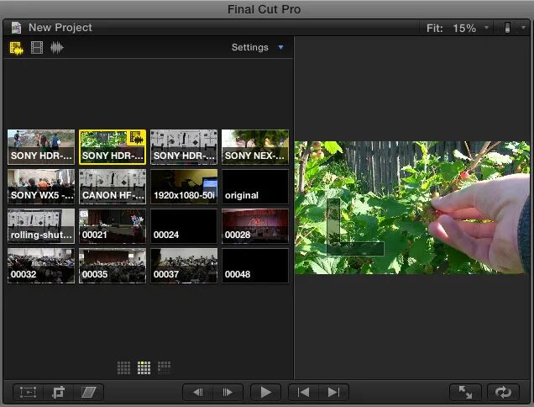
Task: Click the Settings label
Action: [x=250, y=47]
